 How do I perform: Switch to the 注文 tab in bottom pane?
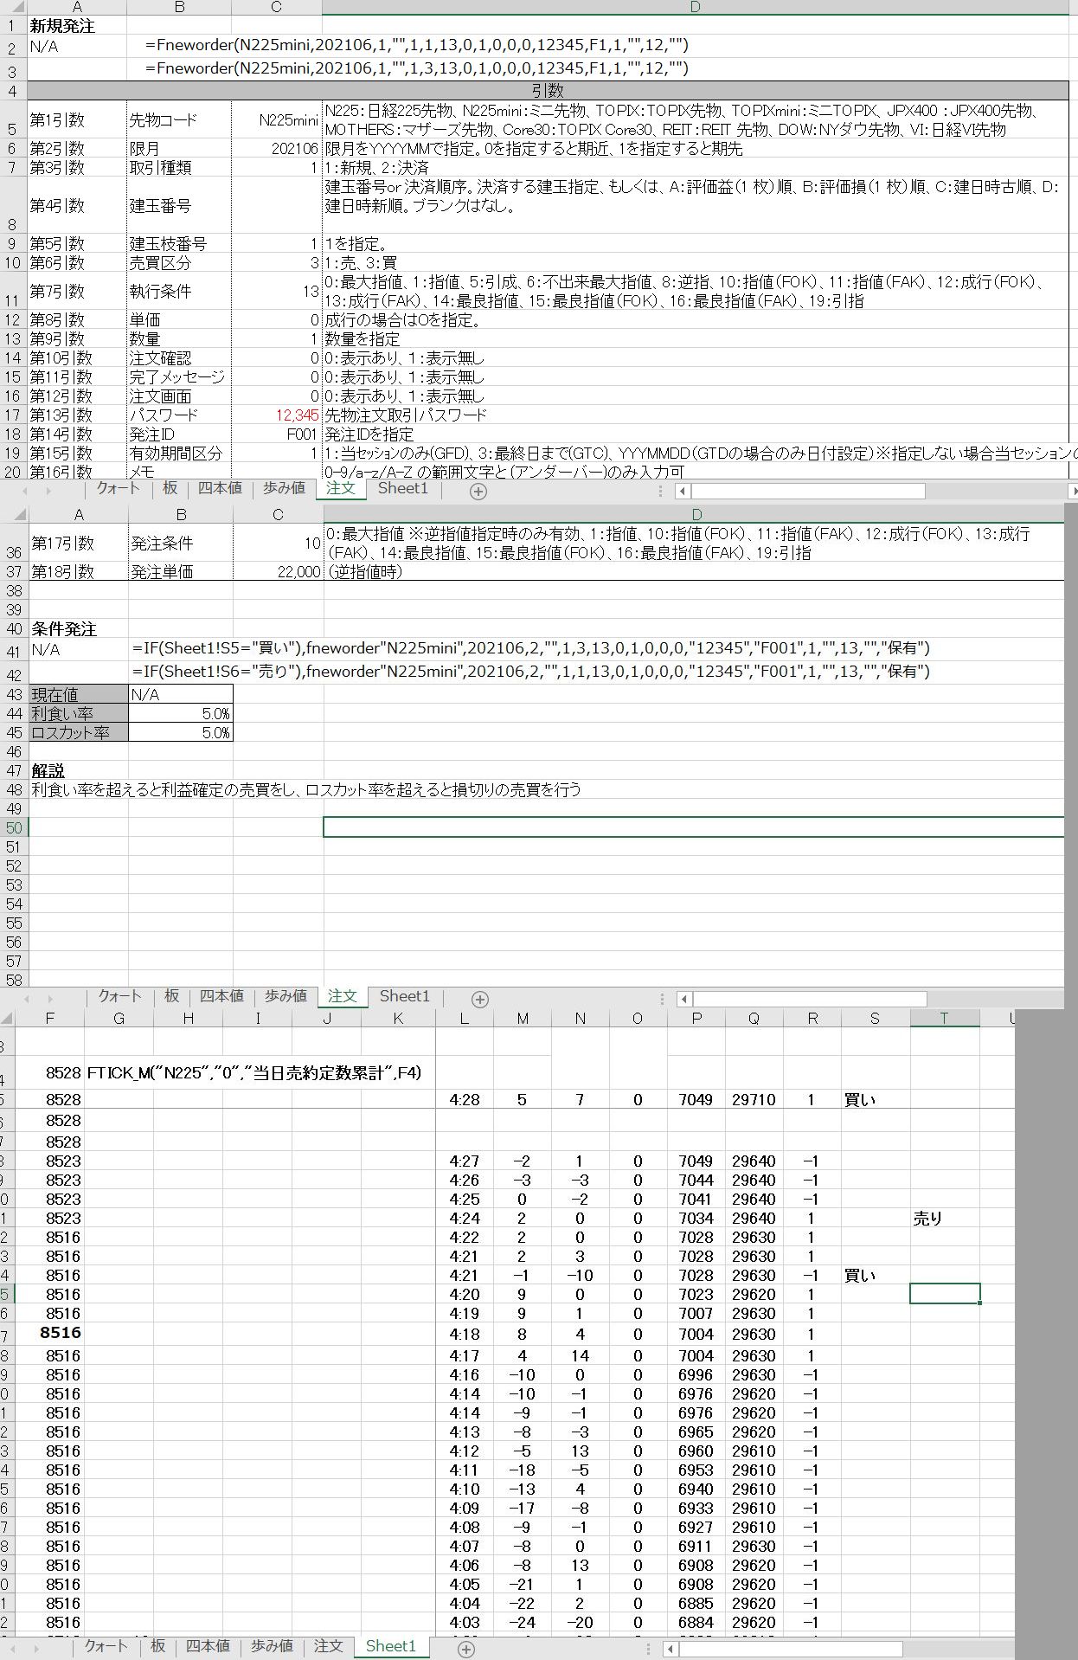tap(328, 1646)
